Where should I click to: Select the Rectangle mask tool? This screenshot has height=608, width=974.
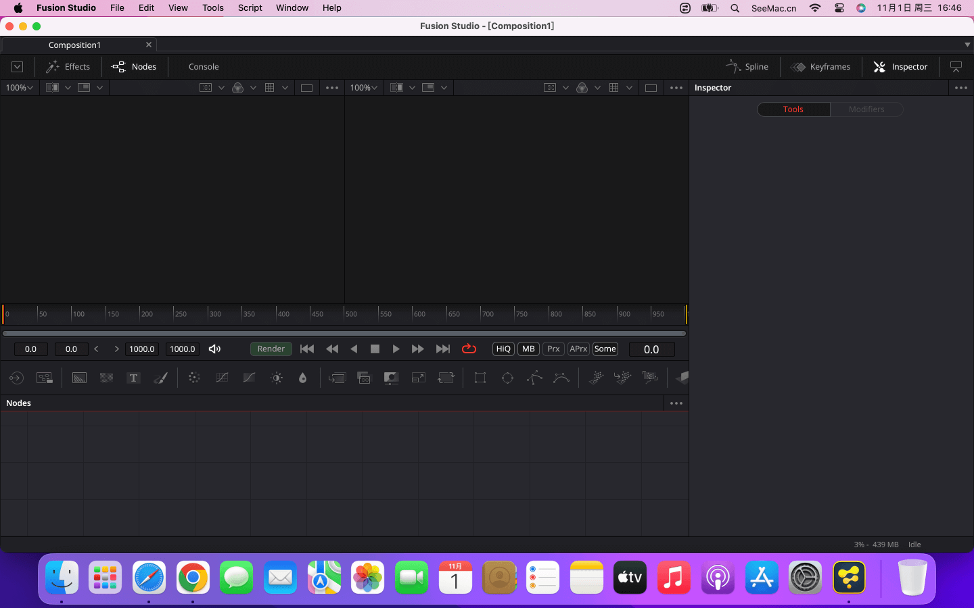point(480,378)
